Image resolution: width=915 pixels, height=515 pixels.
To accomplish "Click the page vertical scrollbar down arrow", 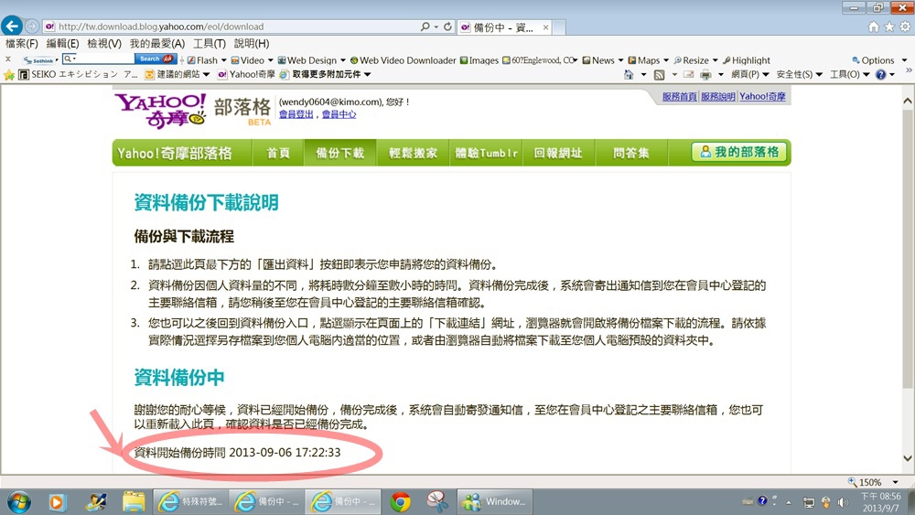I will tap(908, 458).
